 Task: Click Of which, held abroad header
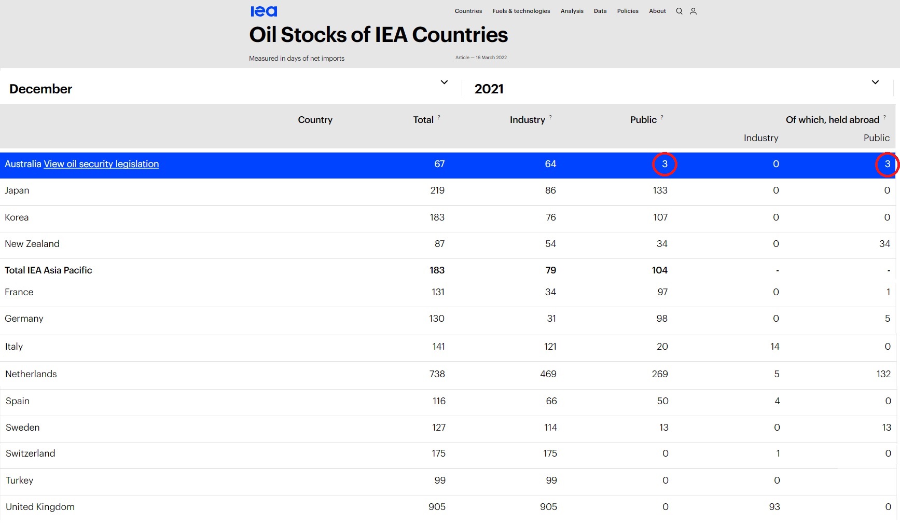(832, 120)
